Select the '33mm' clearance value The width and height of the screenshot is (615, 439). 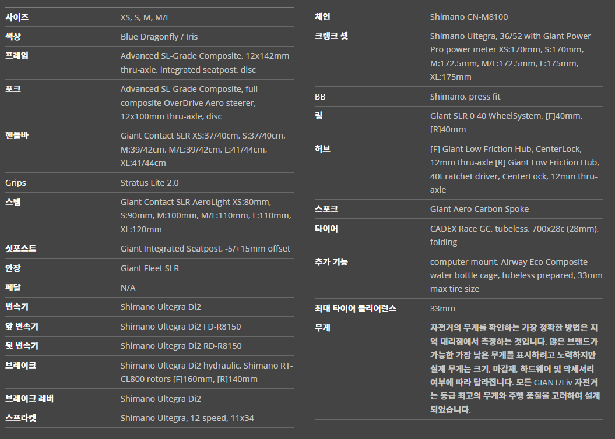tap(442, 309)
